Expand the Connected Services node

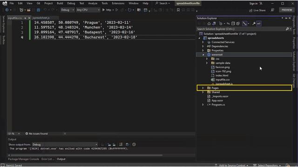coord(203,42)
